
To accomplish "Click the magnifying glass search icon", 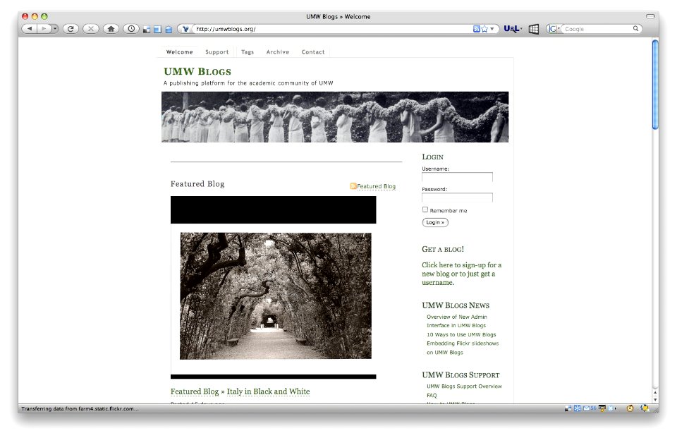I will pyautogui.click(x=636, y=28).
